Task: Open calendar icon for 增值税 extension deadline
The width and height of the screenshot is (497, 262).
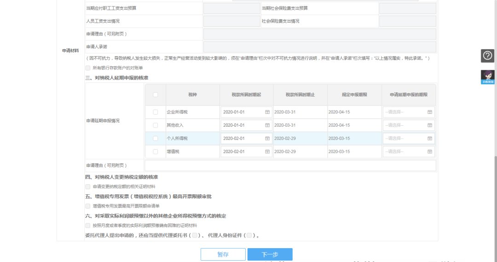Action: tap(430, 151)
